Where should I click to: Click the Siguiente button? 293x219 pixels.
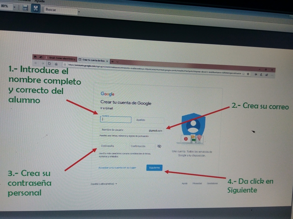[154, 168]
